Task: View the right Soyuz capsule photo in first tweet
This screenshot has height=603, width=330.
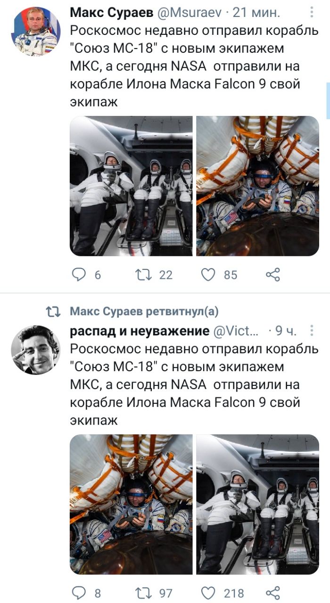Action: [x=258, y=186]
